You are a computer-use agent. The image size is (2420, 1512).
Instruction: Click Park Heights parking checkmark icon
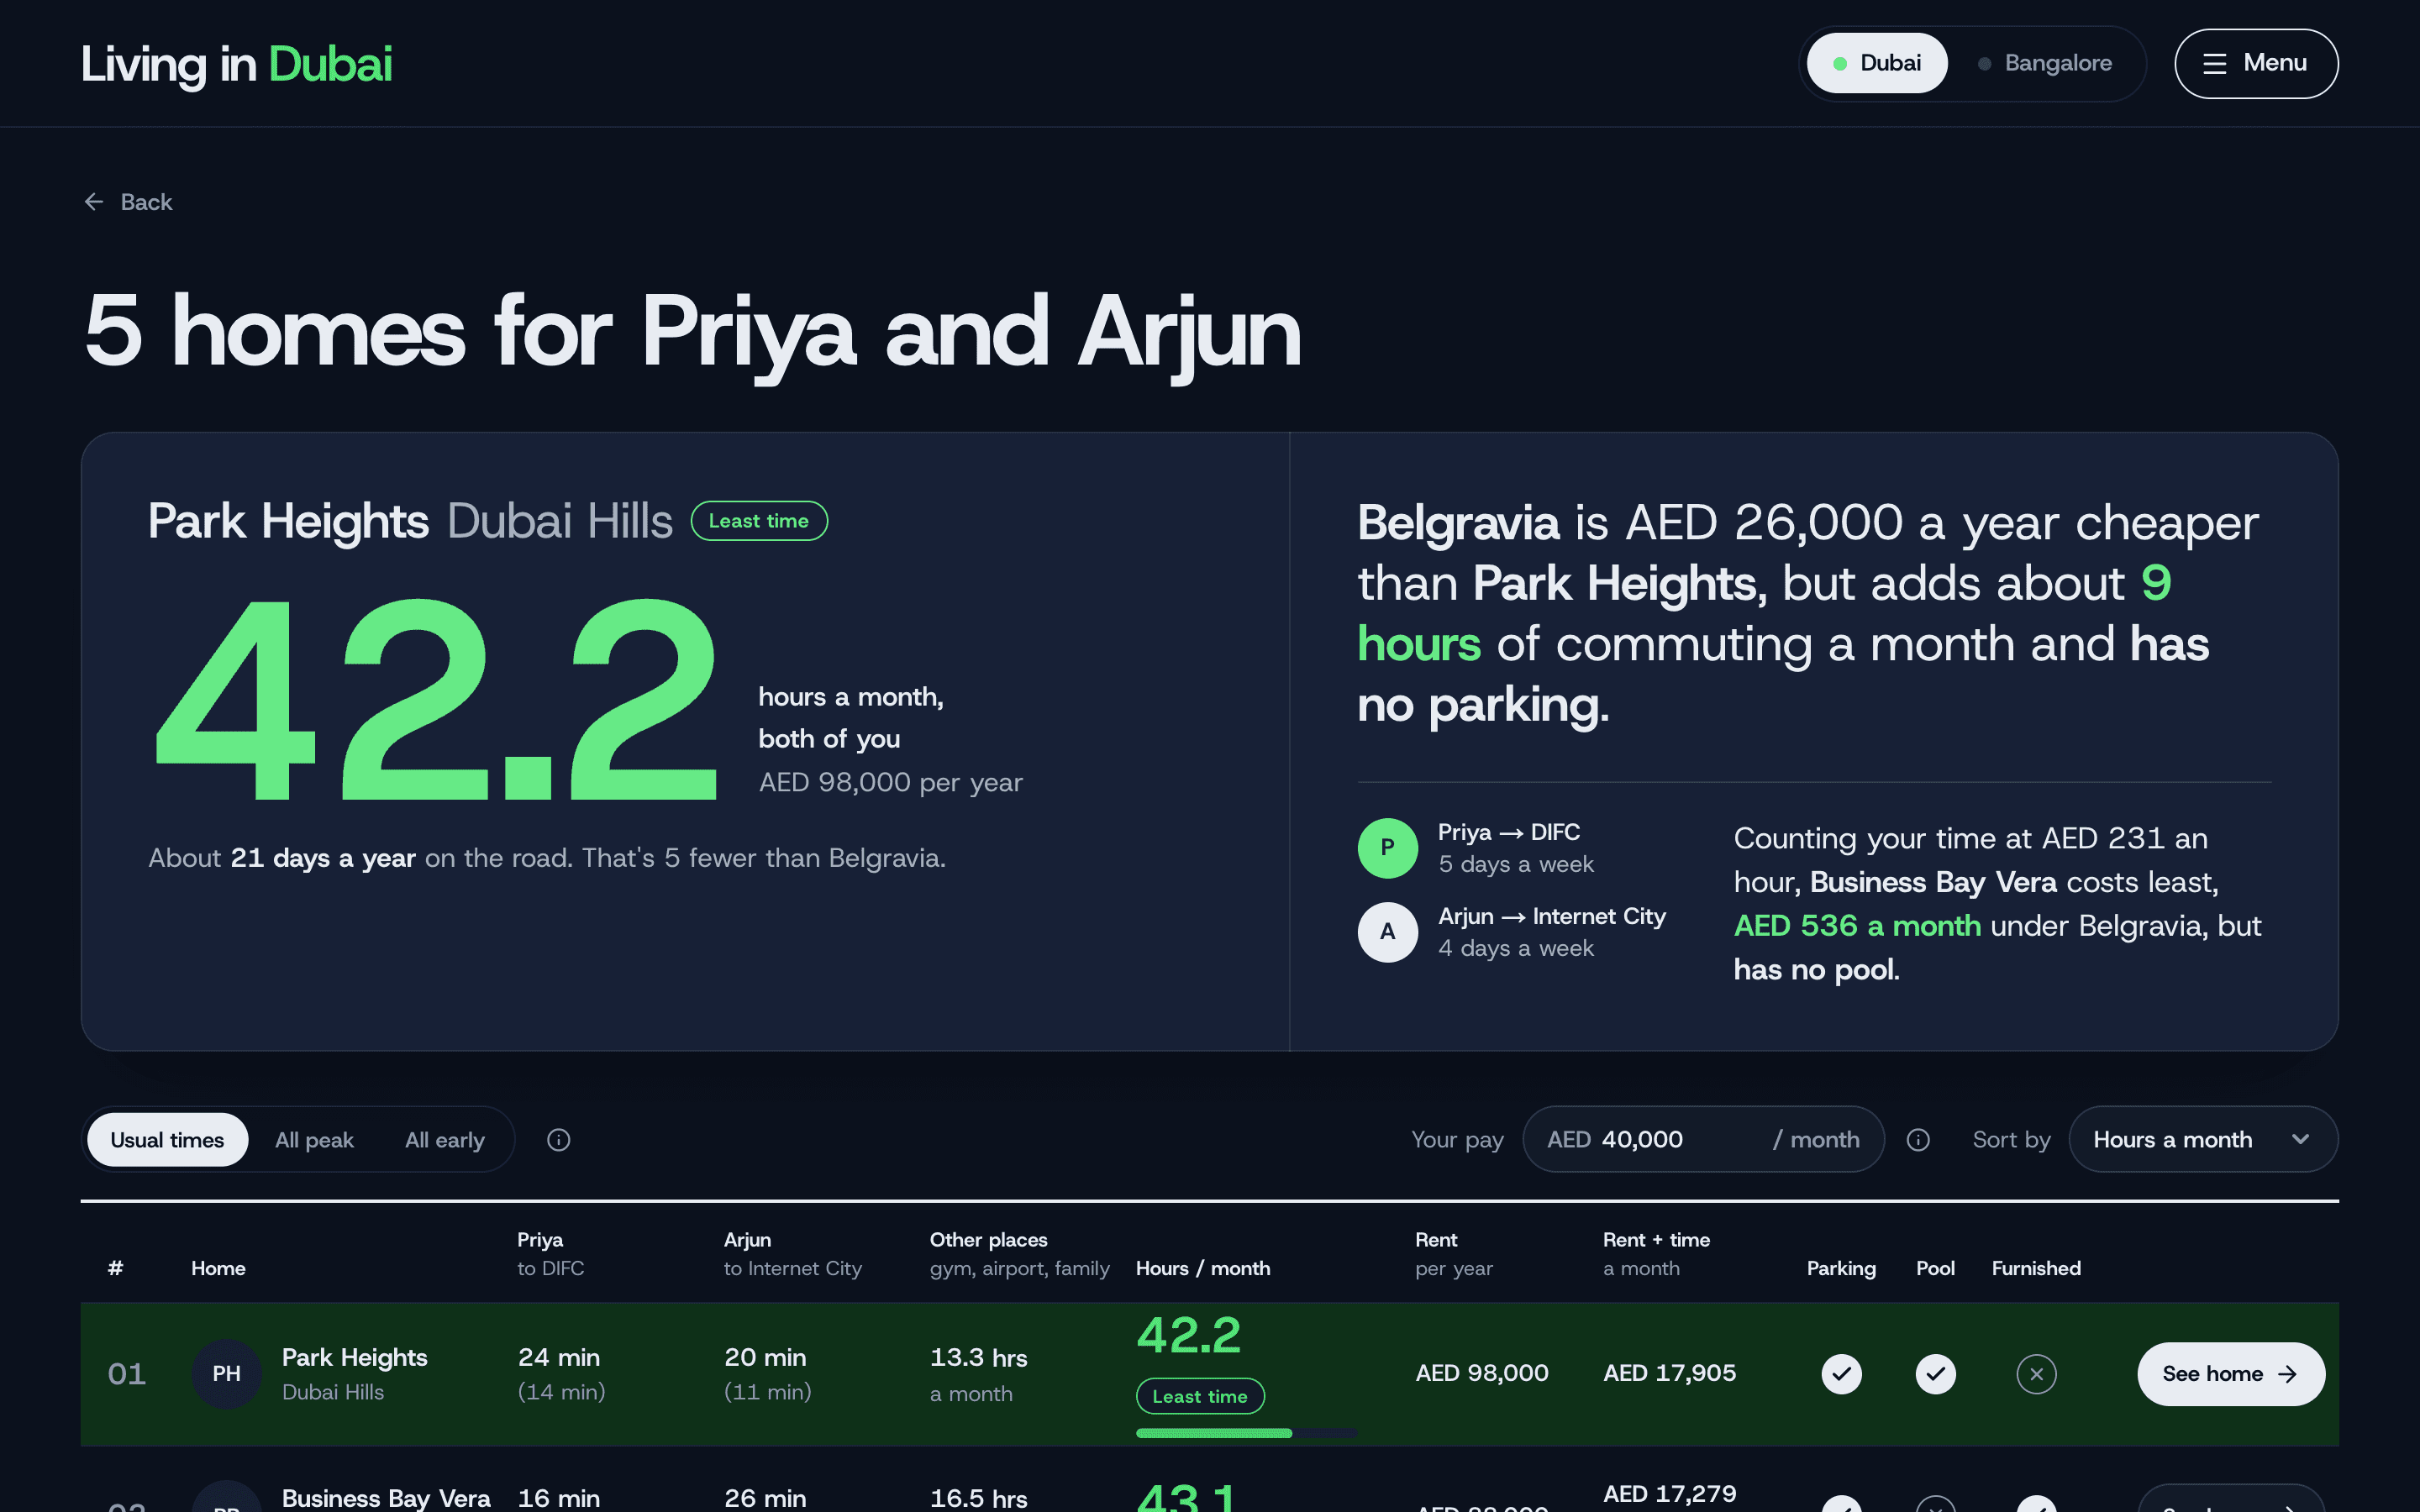tap(1841, 1374)
